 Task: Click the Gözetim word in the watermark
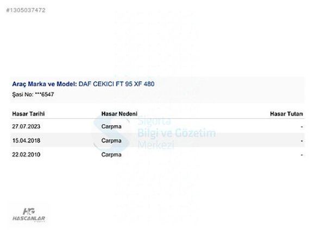(x=196, y=133)
